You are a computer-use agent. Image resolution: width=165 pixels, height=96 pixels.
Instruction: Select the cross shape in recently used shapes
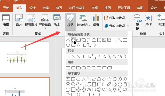[x=73, y=40]
